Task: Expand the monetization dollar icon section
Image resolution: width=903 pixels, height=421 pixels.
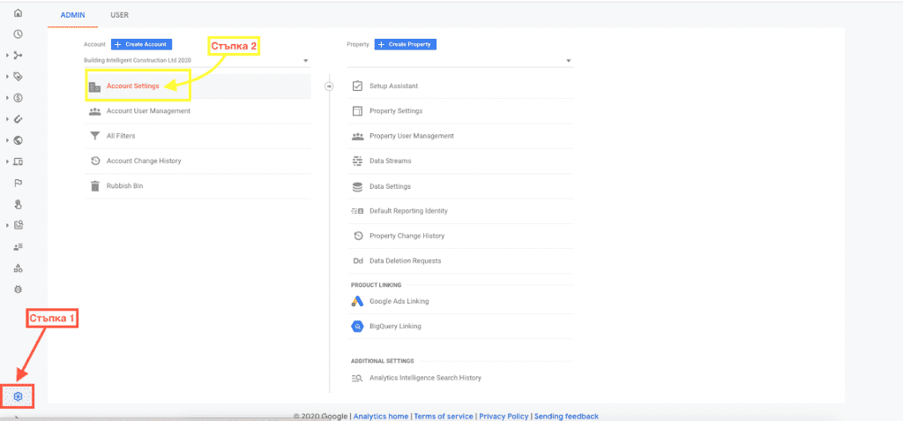Action: coord(19,98)
